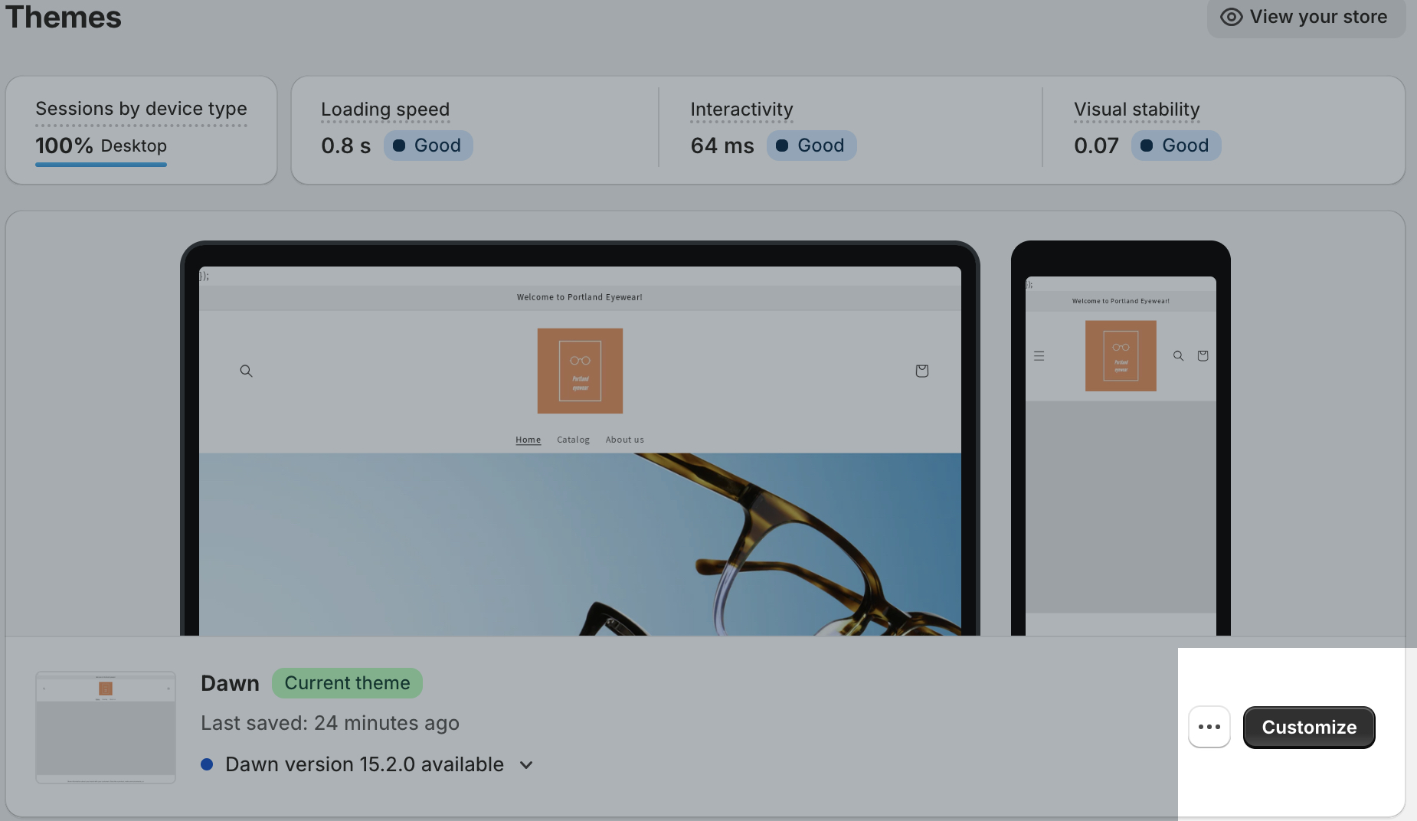1417x821 pixels.
Task: Click the Home link in the theme preview
Action: pos(528,439)
